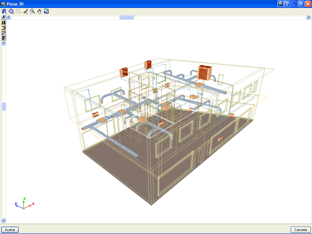Screen dimensions: 312x234
Task: Click the horizontal rotation slider thumb
Action: [x=126, y=17]
